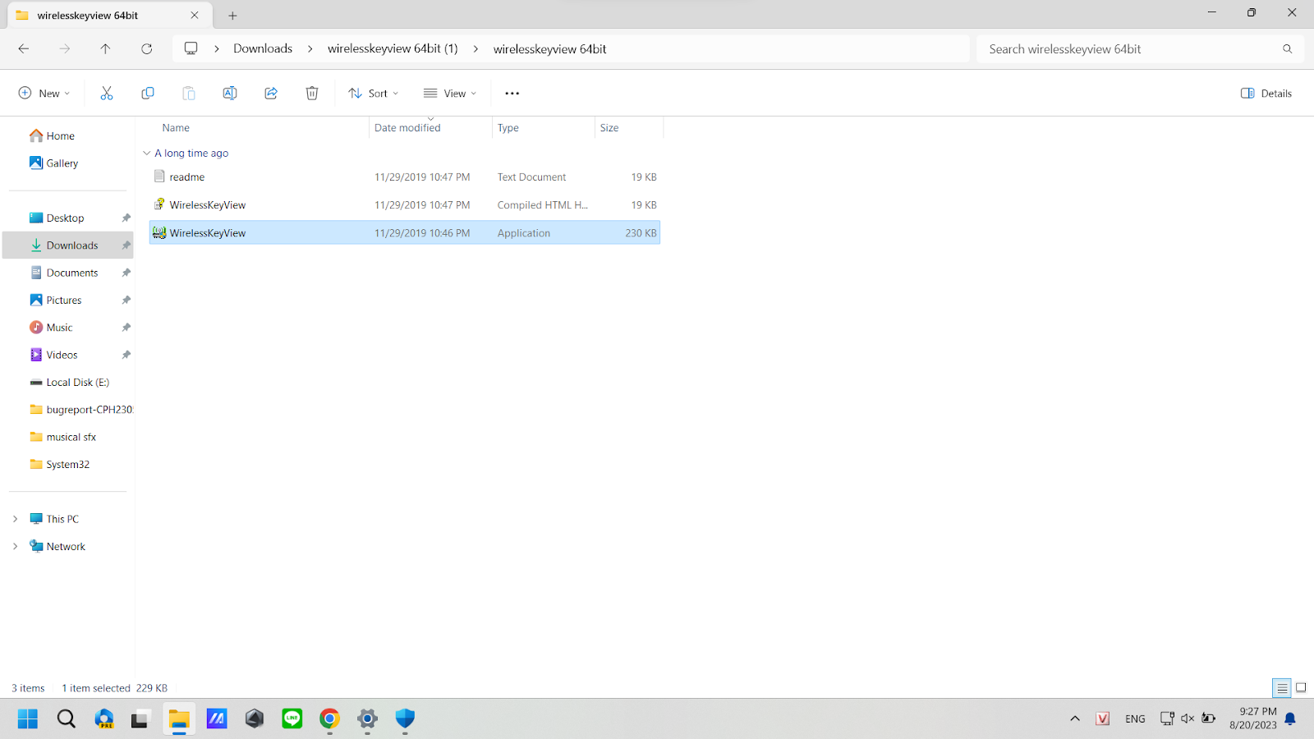Click the Paste clipboard icon
This screenshot has width=1314, height=739.
189,94
